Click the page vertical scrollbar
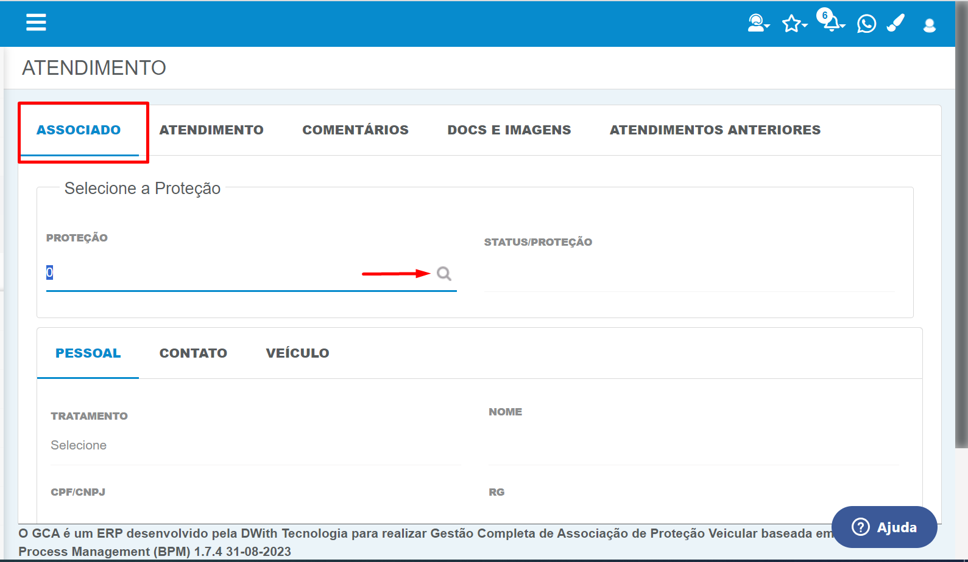The image size is (968, 562). (962, 225)
